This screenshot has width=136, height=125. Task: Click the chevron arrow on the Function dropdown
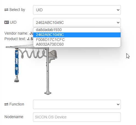click(x=118, y=104)
